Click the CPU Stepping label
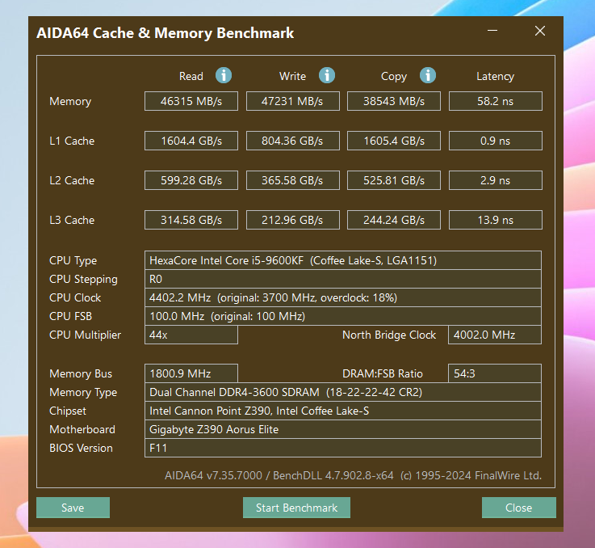The width and height of the screenshot is (595, 548). tap(83, 280)
